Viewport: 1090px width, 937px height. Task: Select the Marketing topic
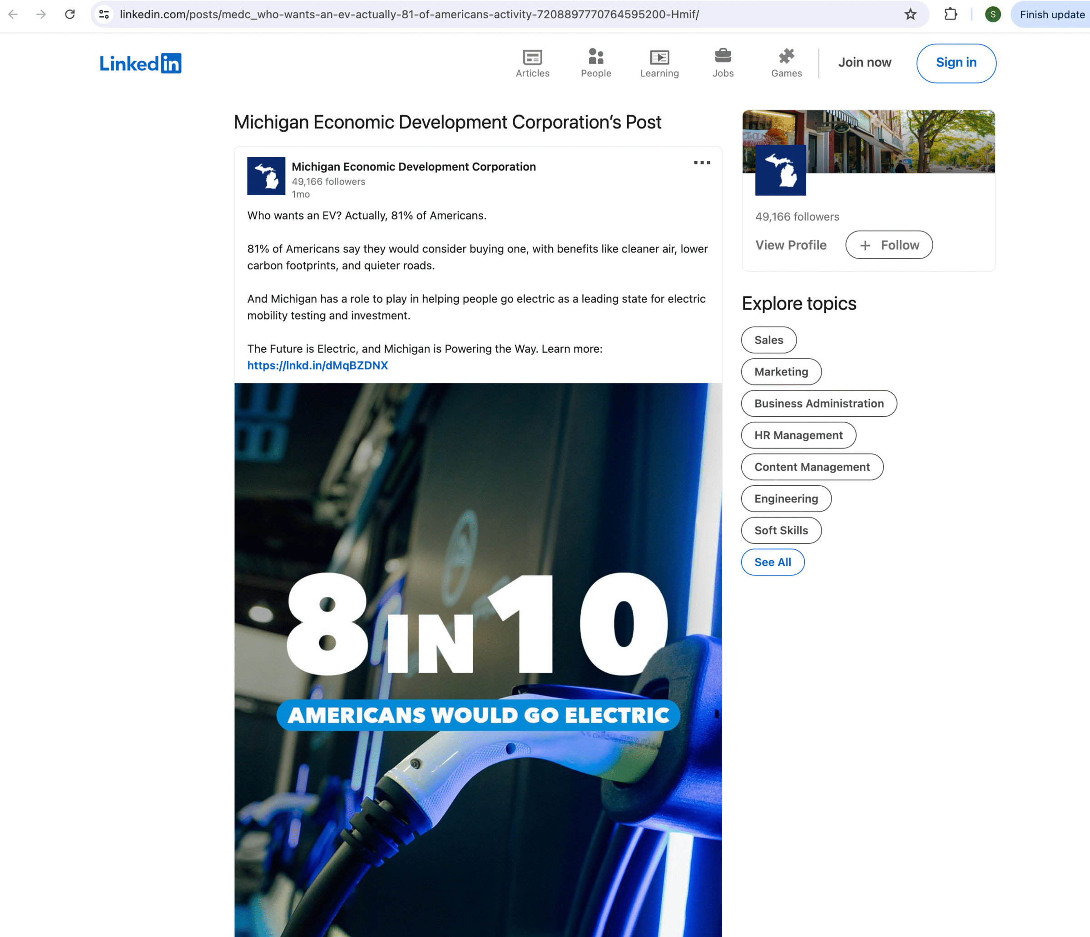pos(781,372)
